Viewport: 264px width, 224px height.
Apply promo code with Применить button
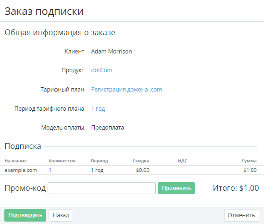(x=176, y=188)
